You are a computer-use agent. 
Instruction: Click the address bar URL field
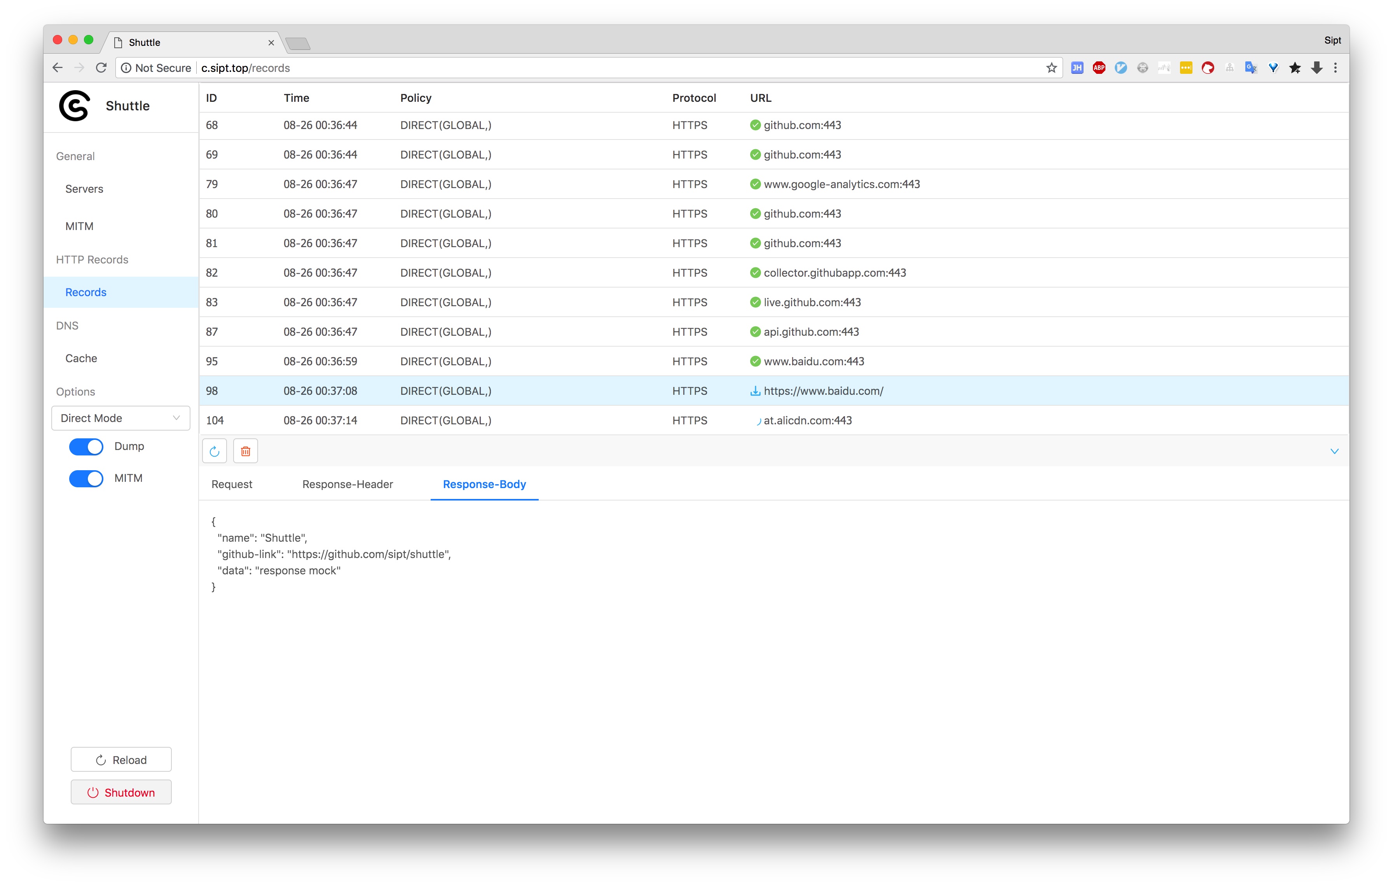coord(578,68)
